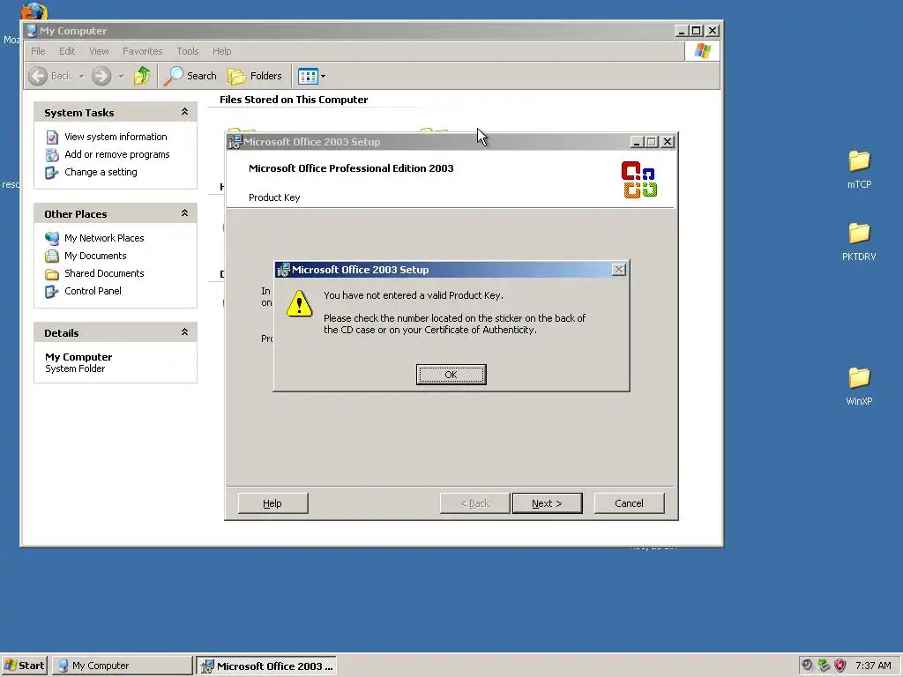Click Search in My Computer toolbar
This screenshot has height=677, width=903.
tap(190, 76)
